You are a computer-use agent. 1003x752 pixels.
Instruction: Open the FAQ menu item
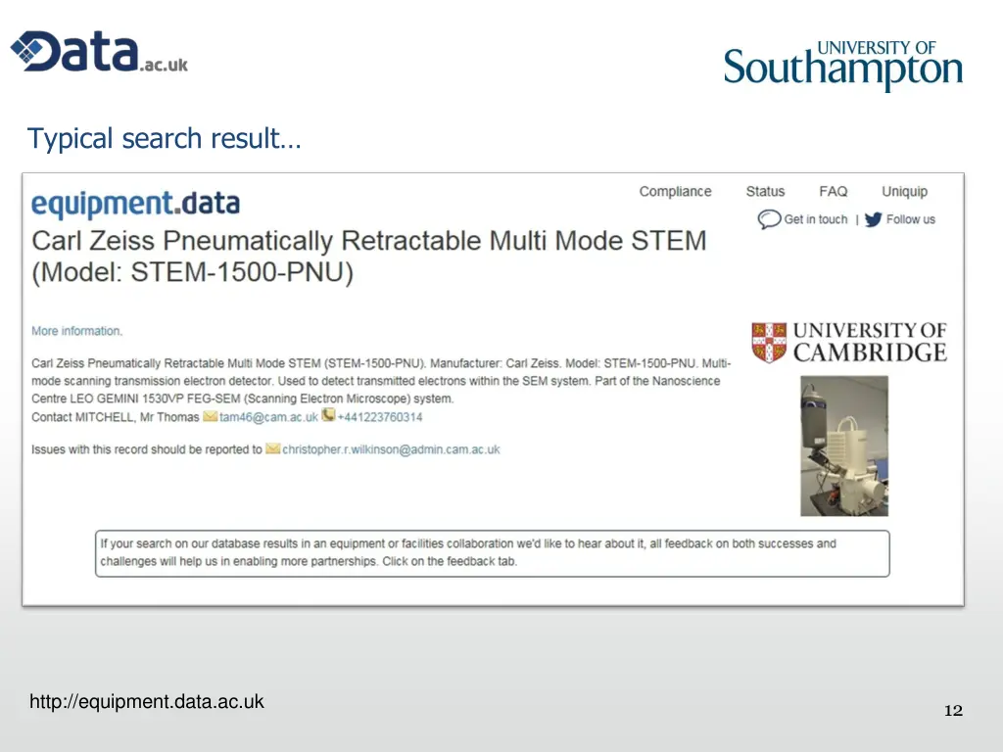pyautogui.click(x=833, y=191)
